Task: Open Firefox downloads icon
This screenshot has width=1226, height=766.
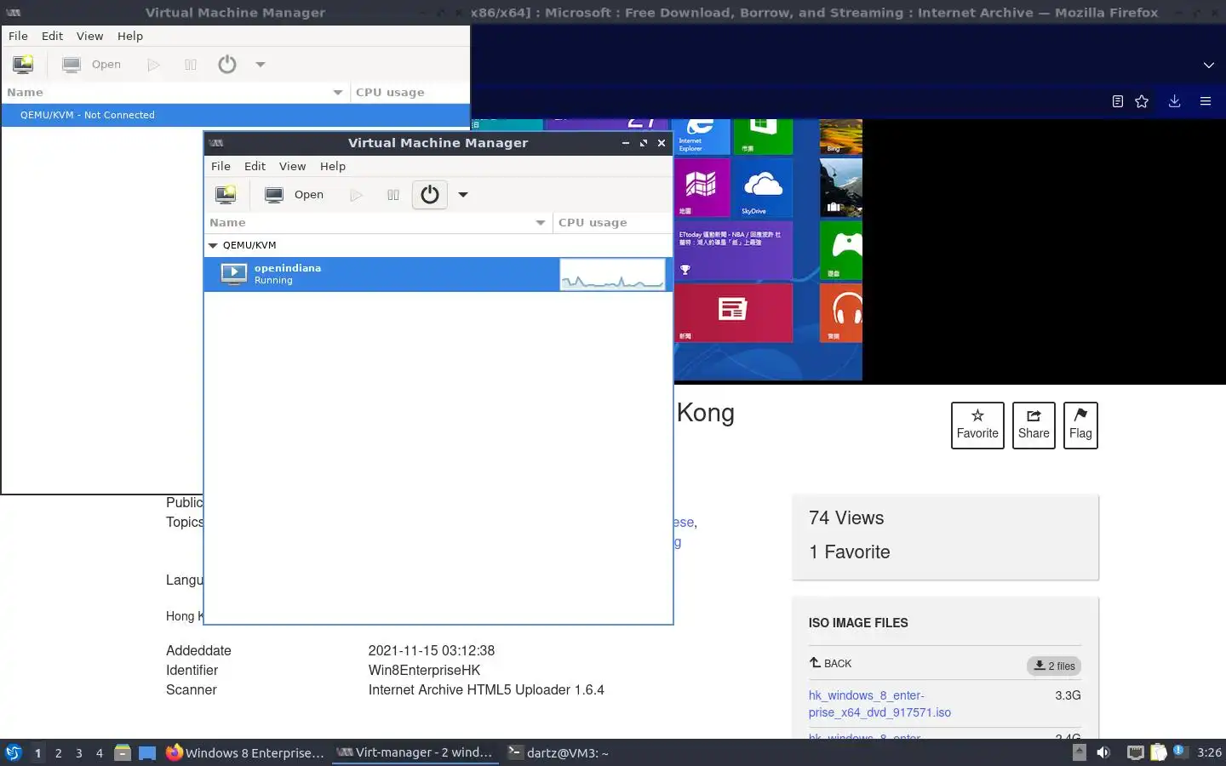Action: 1174,101
